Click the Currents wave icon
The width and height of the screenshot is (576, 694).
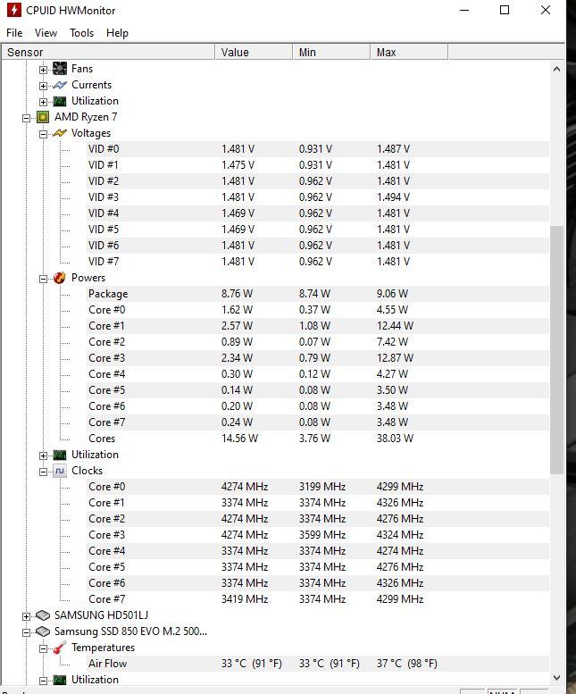coord(60,85)
